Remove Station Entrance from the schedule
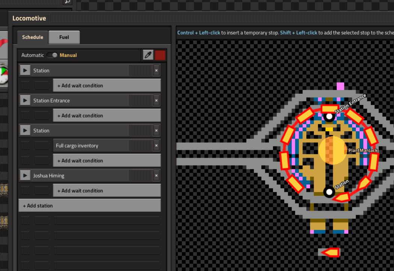Viewport: 394px width, 271px height. (156, 101)
